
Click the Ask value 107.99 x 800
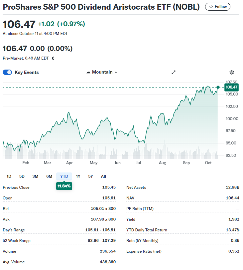(x=103, y=219)
